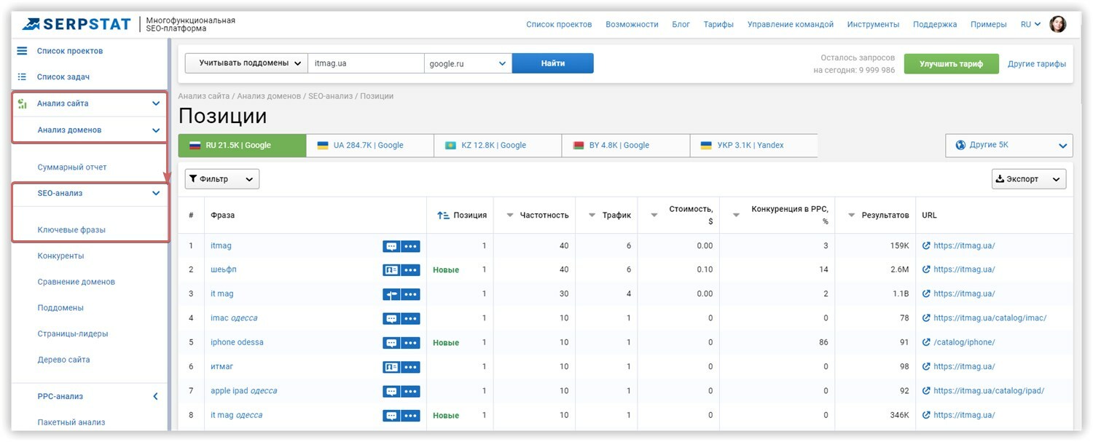1093x442 pixels.
Task: Open Поддержка in top menu
Action: (935, 25)
